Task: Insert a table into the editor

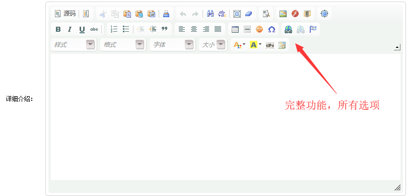Action: tap(235, 29)
